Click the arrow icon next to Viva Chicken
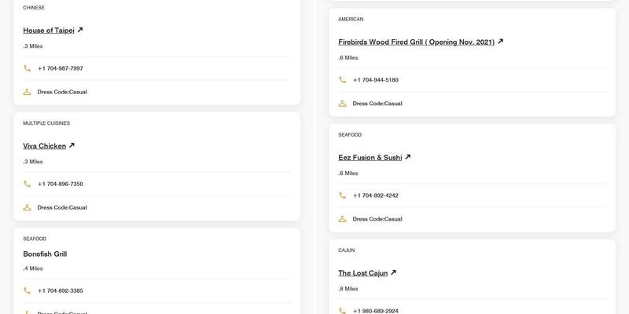Viewport: 629px width, 314px height. pos(72,145)
